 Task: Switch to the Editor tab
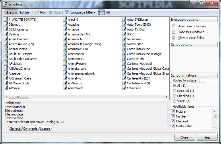pyautogui.click(x=24, y=12)
